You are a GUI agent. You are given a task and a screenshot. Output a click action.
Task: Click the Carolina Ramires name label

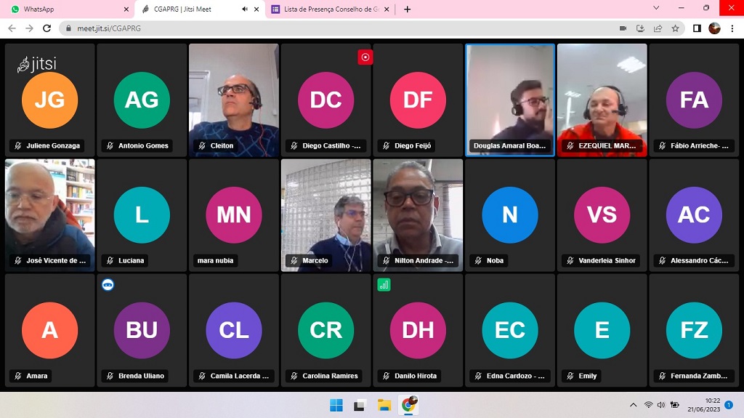point(323,376)
